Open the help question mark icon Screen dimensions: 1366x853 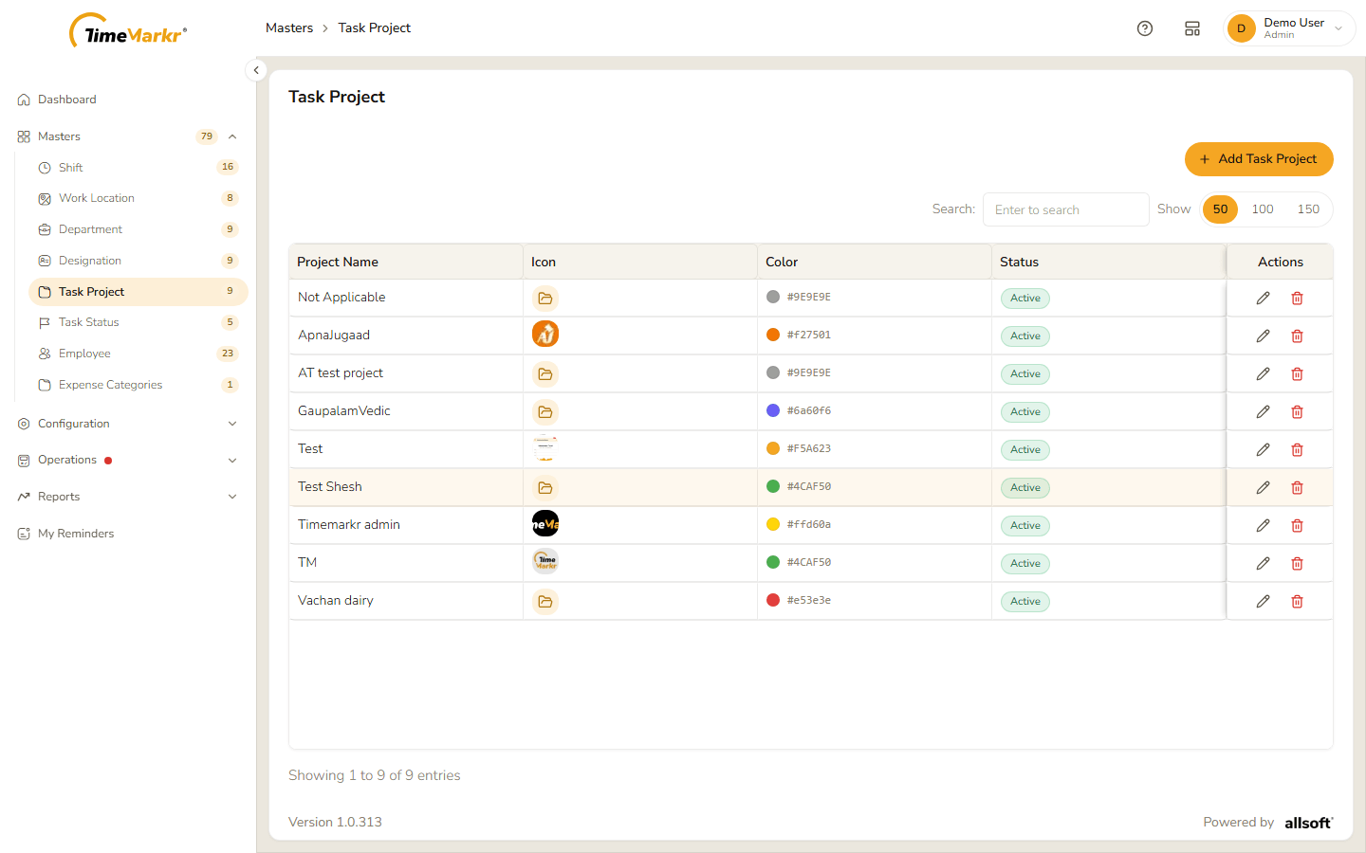click(x=1145, y=28)
